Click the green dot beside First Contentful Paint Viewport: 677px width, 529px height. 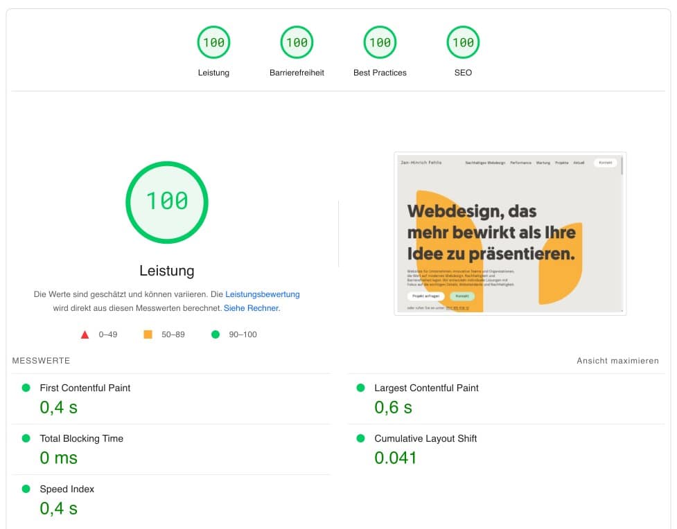point(26,388)
